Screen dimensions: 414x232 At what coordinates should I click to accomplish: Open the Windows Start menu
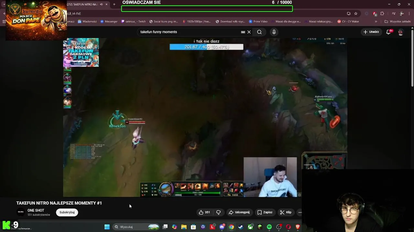pos(107,227)
